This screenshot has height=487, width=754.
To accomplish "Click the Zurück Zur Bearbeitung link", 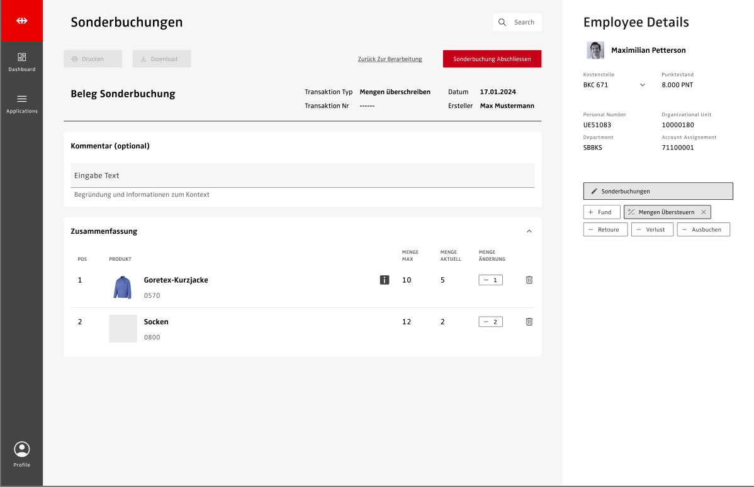I will (x=390, y=59).
